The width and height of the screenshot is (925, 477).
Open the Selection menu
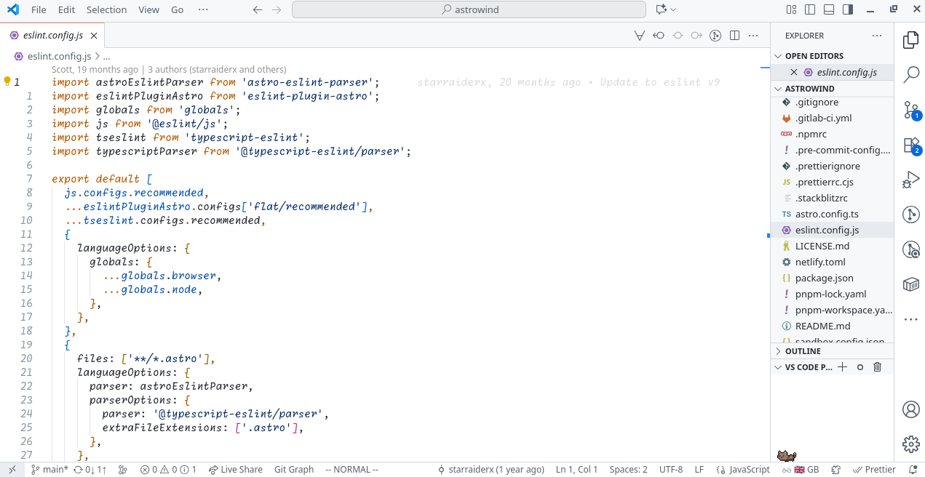[x=106, y=9]
